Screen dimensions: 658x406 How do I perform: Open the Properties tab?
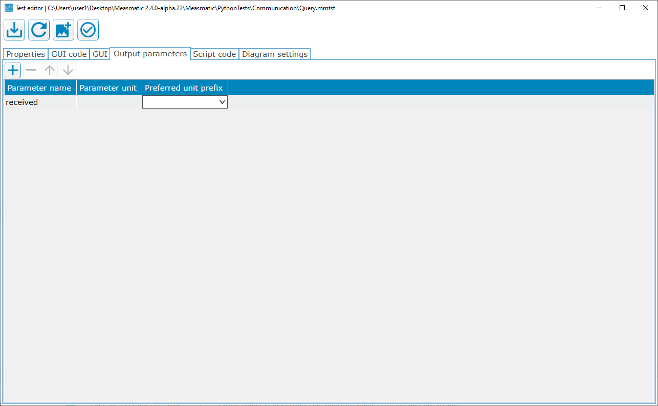tap(26, 54)
